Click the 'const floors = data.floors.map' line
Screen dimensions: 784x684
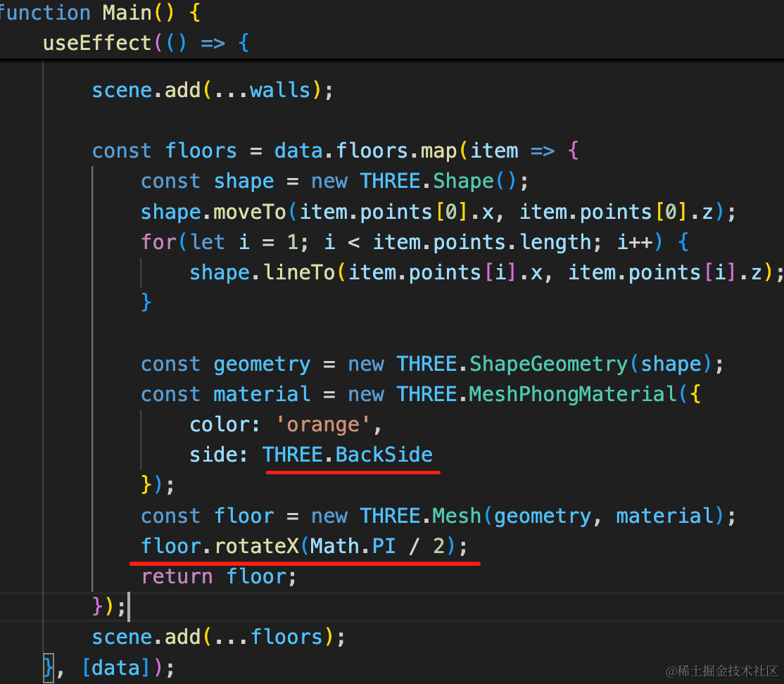335,151
